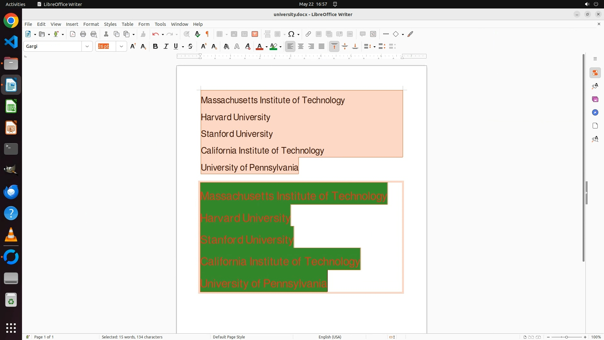The height and width of the screenshot is (340, 604).
Task: Open the Navigator sidebar panel
Action: point(595,112)
